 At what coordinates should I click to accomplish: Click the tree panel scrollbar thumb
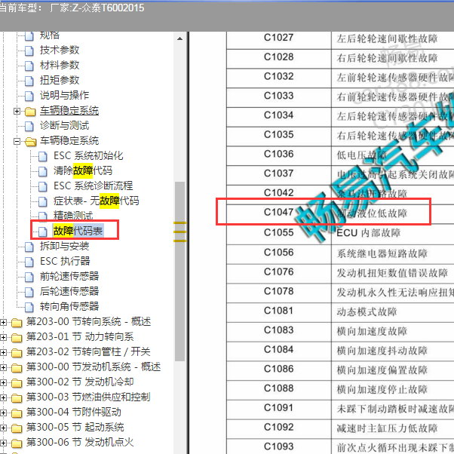point(179,271)
